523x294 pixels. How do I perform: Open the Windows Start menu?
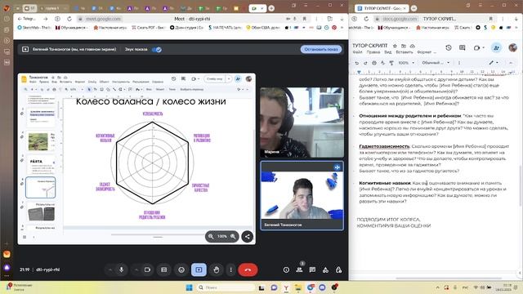[189, 287]
